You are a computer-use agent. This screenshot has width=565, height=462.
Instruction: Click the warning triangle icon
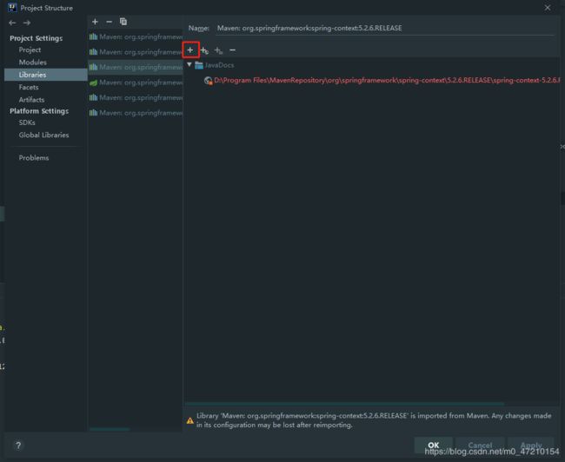189,420
